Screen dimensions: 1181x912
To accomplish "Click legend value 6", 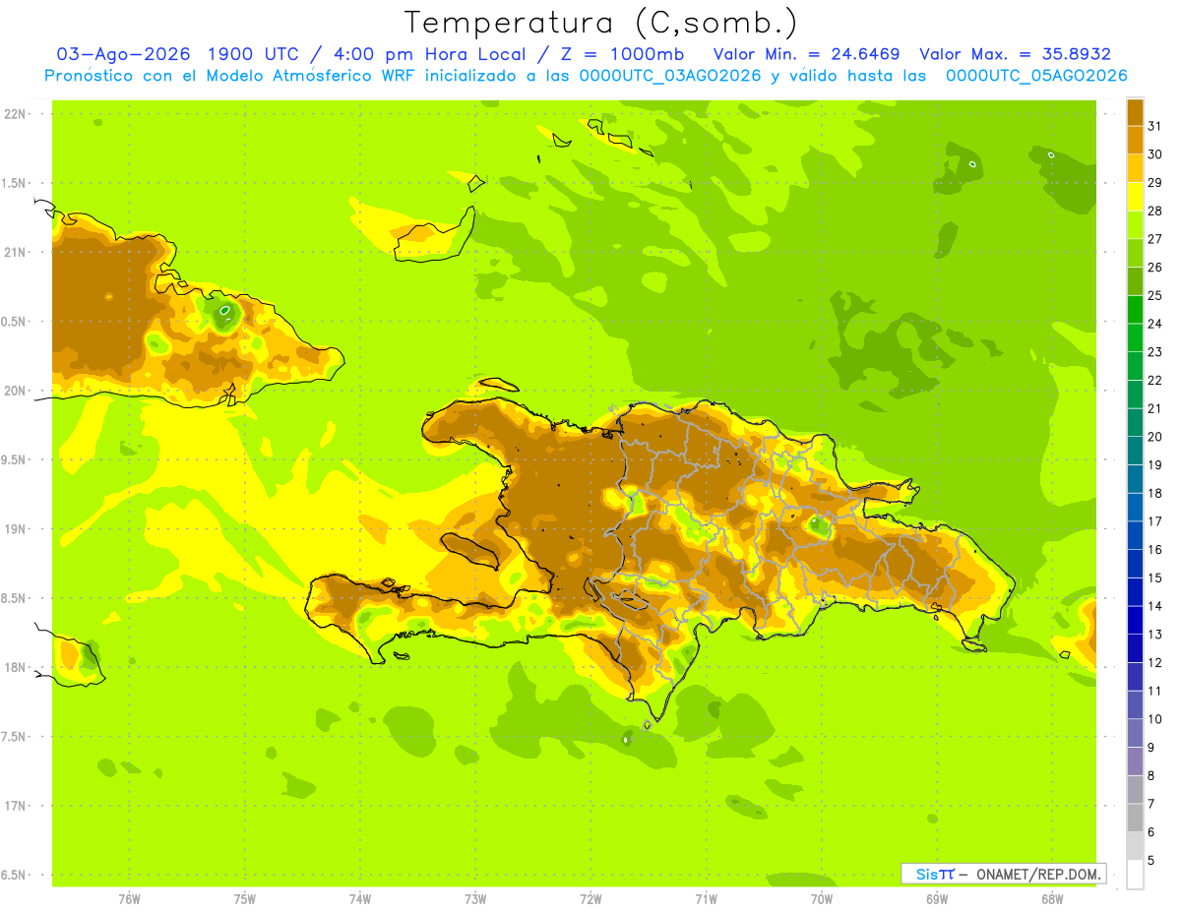I will pyautogui.click(x=1151, y=832).
